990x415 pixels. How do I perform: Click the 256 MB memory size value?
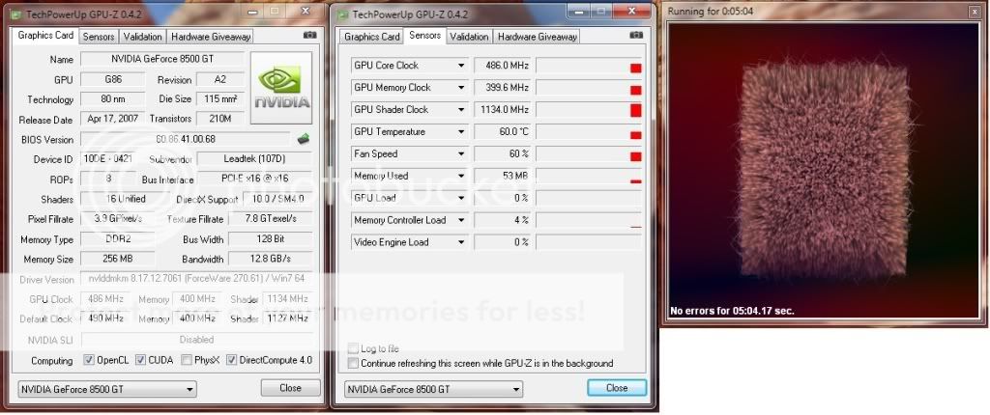click(117, 259)
